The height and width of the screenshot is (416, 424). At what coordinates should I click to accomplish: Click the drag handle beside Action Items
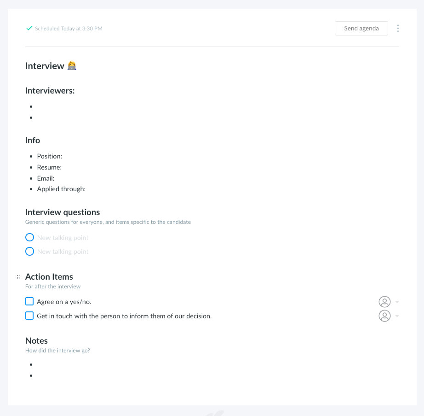[18, 277]
